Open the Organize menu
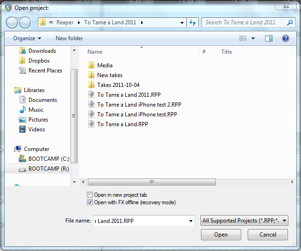 27,38
